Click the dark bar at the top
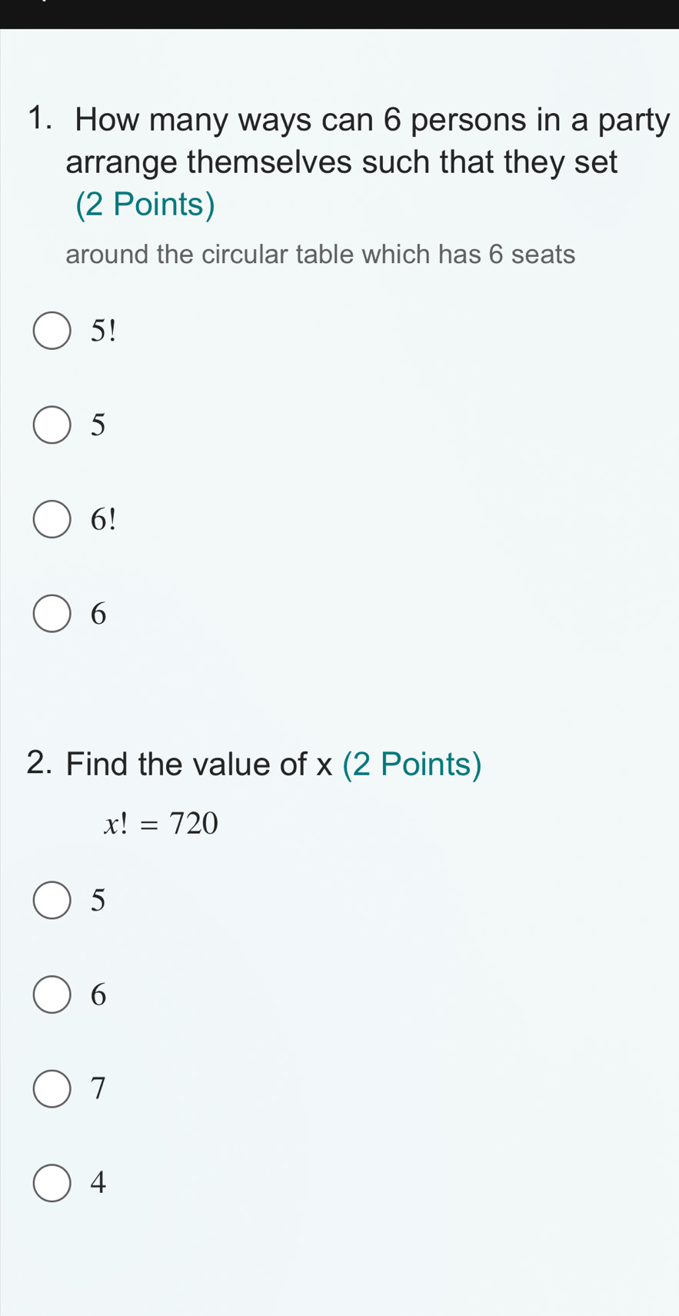Image resolution: width=679 pixels, height=1316 pixels. click(339, 14)
